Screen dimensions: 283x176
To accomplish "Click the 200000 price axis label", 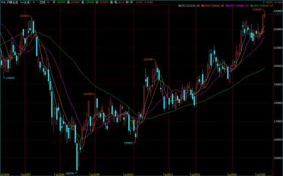I will 278,66.
